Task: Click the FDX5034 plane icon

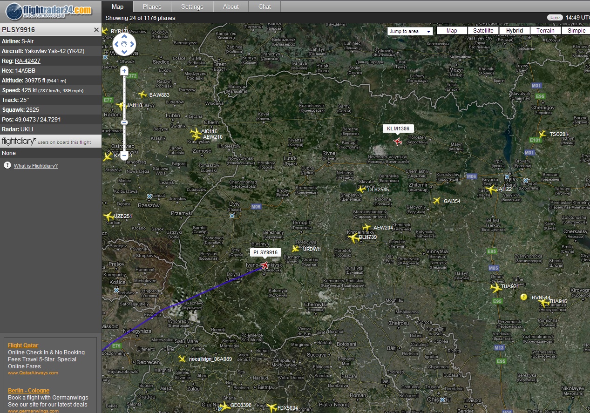Action: [272, 407]
